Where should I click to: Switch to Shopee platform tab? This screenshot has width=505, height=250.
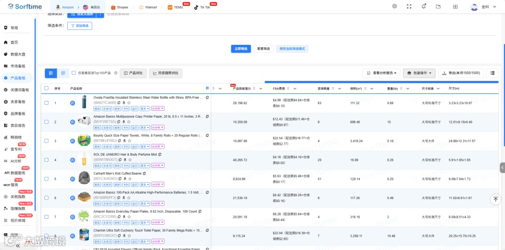(120, 7)
